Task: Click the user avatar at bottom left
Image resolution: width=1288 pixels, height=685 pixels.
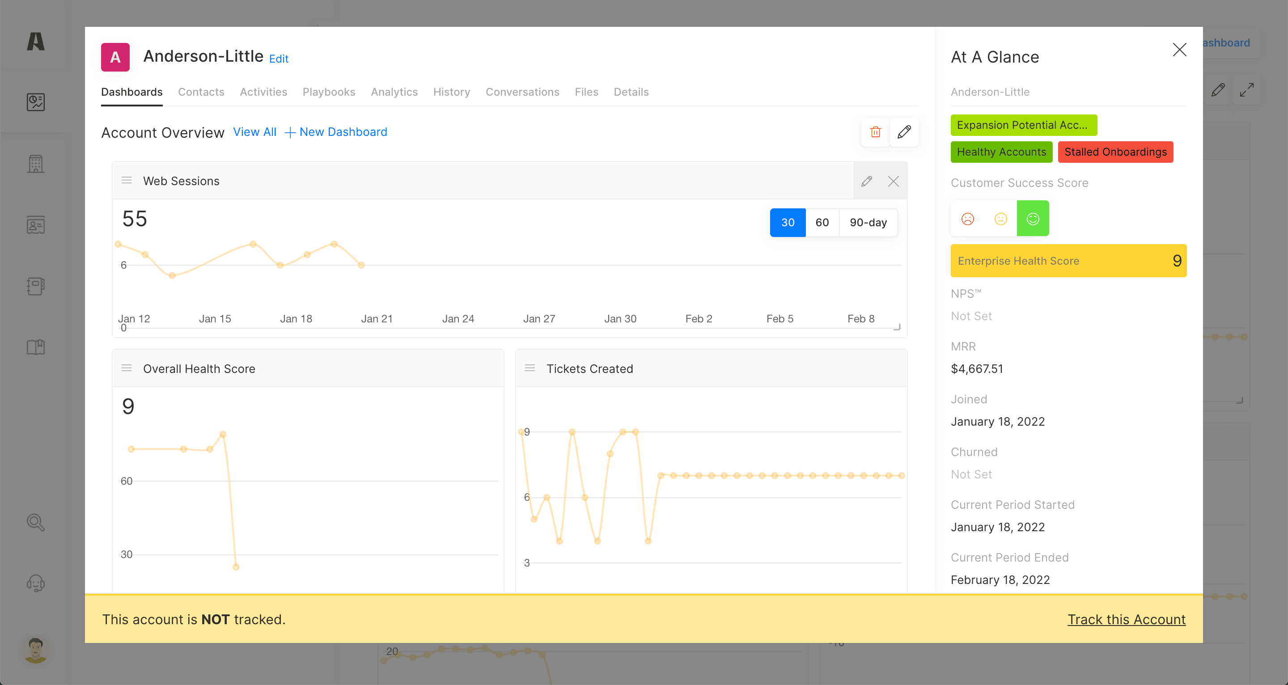Action: click(35, 649)
